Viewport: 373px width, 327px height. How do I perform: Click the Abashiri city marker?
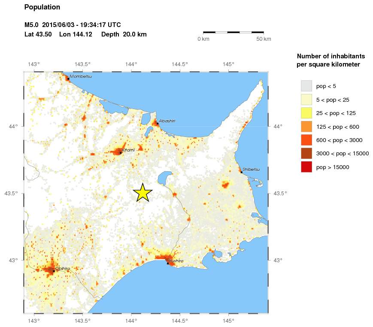click(158, 124)
